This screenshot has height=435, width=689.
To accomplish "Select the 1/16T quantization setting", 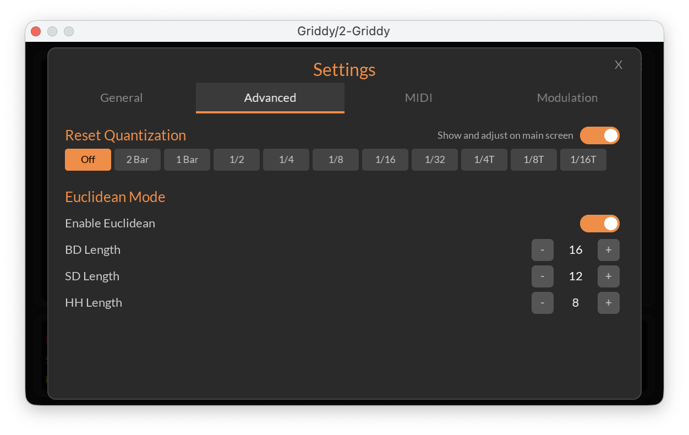I will pyautogui.click(x=583, y=159).
